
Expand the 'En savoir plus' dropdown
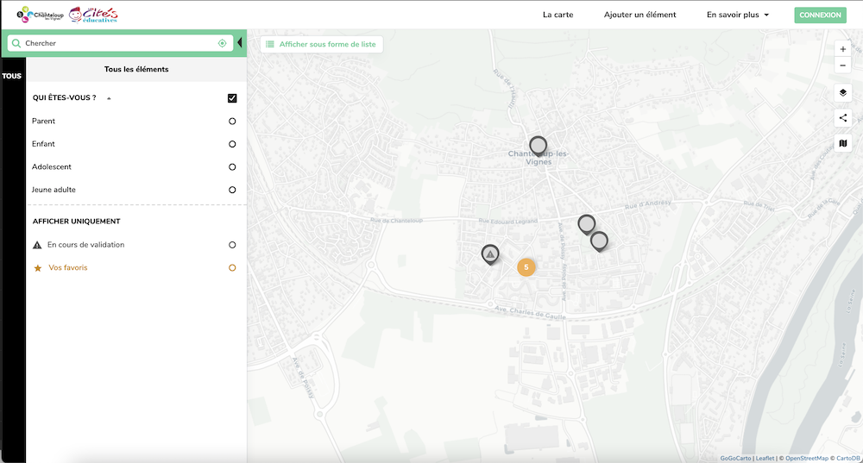tap(737, 15)
